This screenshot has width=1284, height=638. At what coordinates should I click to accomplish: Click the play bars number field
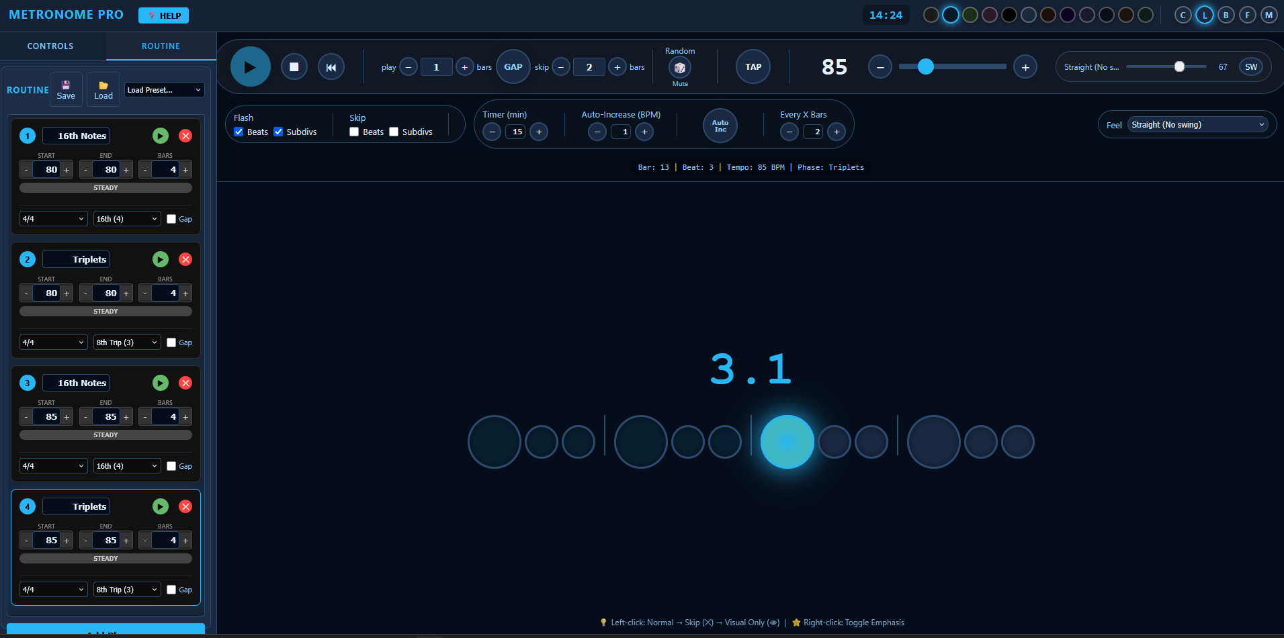click(436, 67)
